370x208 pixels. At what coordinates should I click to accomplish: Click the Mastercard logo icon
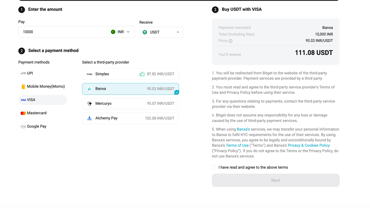click(23, 113)
